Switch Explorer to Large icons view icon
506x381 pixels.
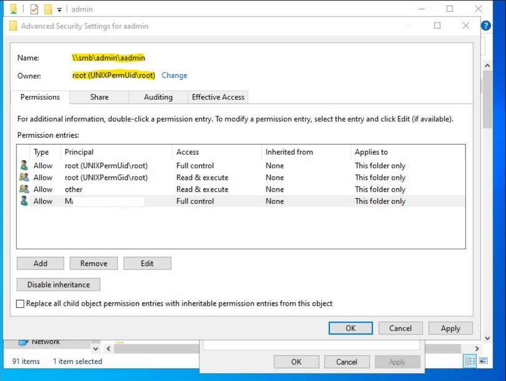tap(483, 361)
